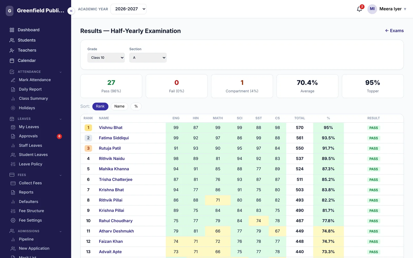Open the Grade dropdown showing Class 10
The width and height of the screenshot is (413, 258).
point(106,58)
